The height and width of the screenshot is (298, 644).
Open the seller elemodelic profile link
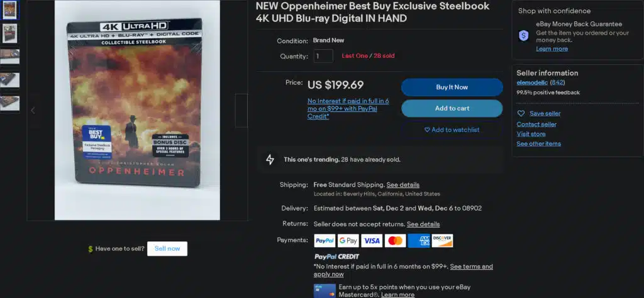532,82
